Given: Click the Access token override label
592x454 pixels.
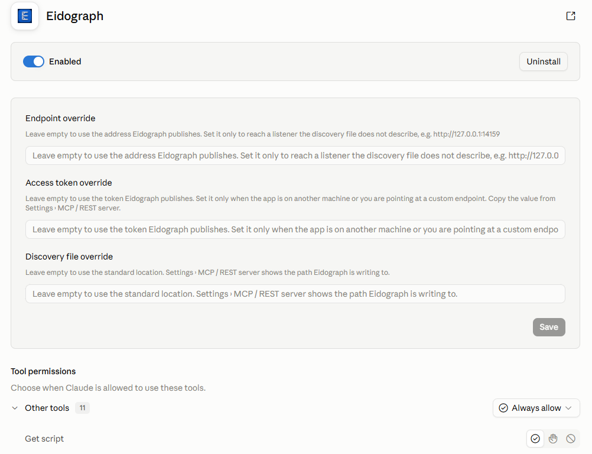Looking at the screenshot, I should click(x=69, y=183).
